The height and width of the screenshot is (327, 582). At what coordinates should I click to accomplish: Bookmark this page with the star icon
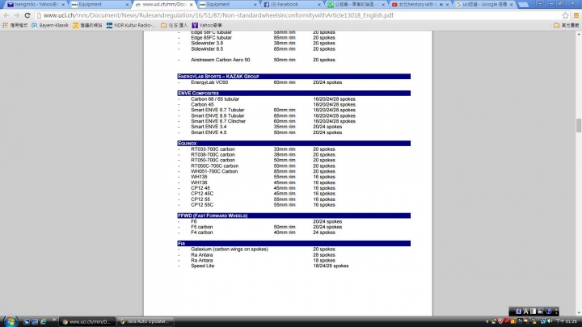click(565, 15)
